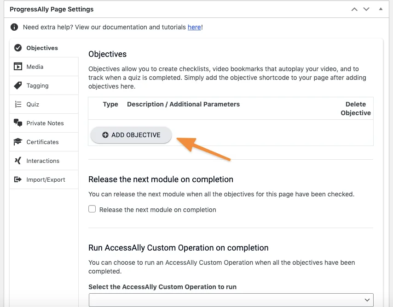Open the AccessAlly Custom Operation dropdown

tap(231, 300)
